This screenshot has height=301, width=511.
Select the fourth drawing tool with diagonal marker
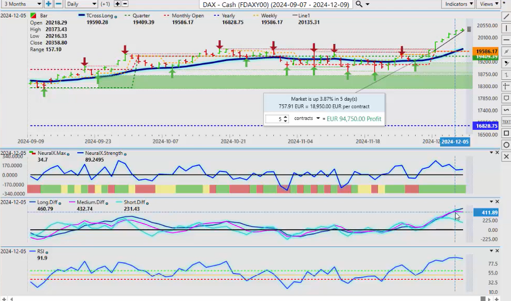point(506,52)
